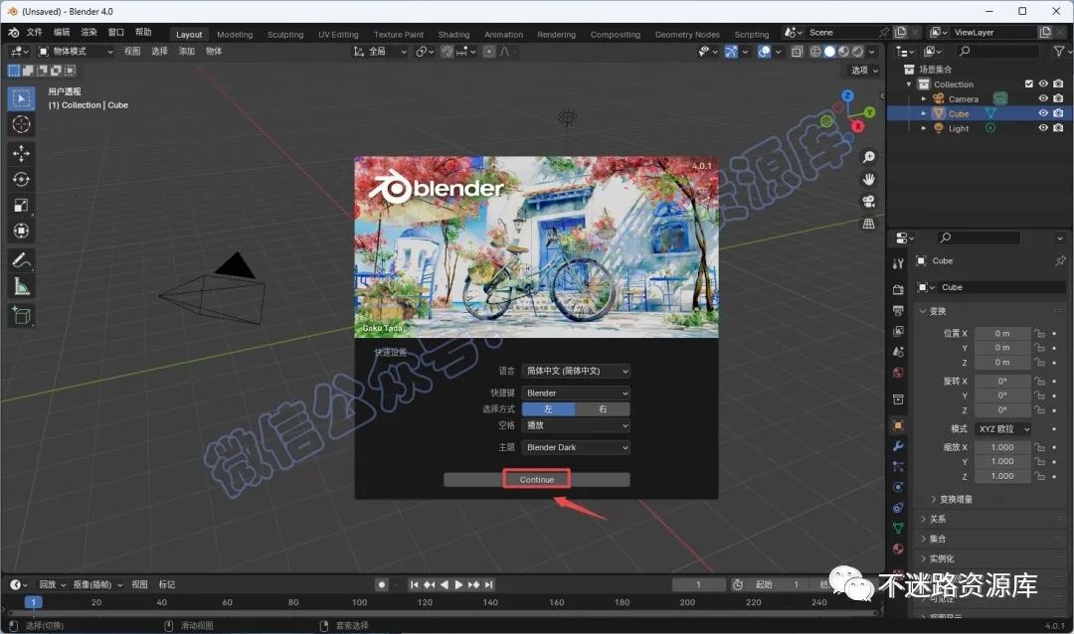Play animation forward in timeline
The height and width of the screenshot is (634, 1074).
pyautogui.click(x=458, y=584)
